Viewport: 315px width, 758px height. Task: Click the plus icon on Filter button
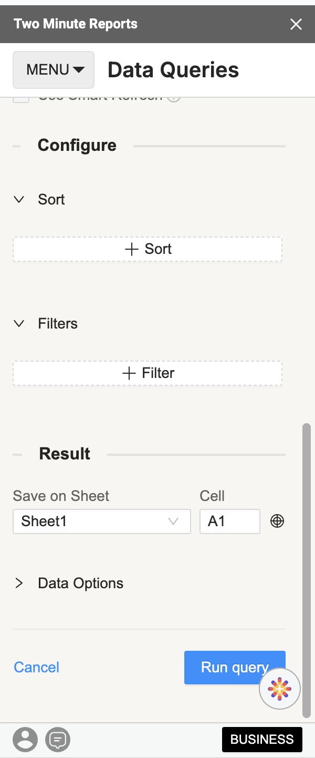(x=129, y=373)
